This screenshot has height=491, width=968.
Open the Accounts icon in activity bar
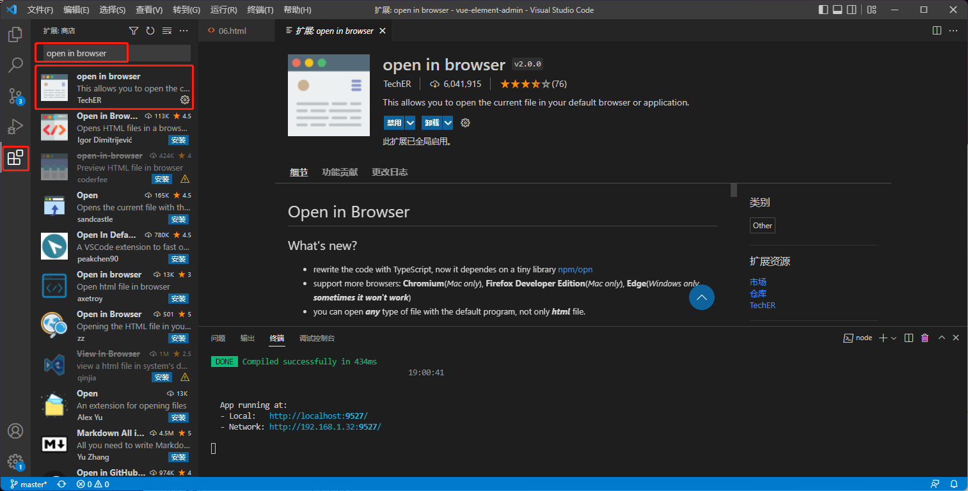click(15, 431)
